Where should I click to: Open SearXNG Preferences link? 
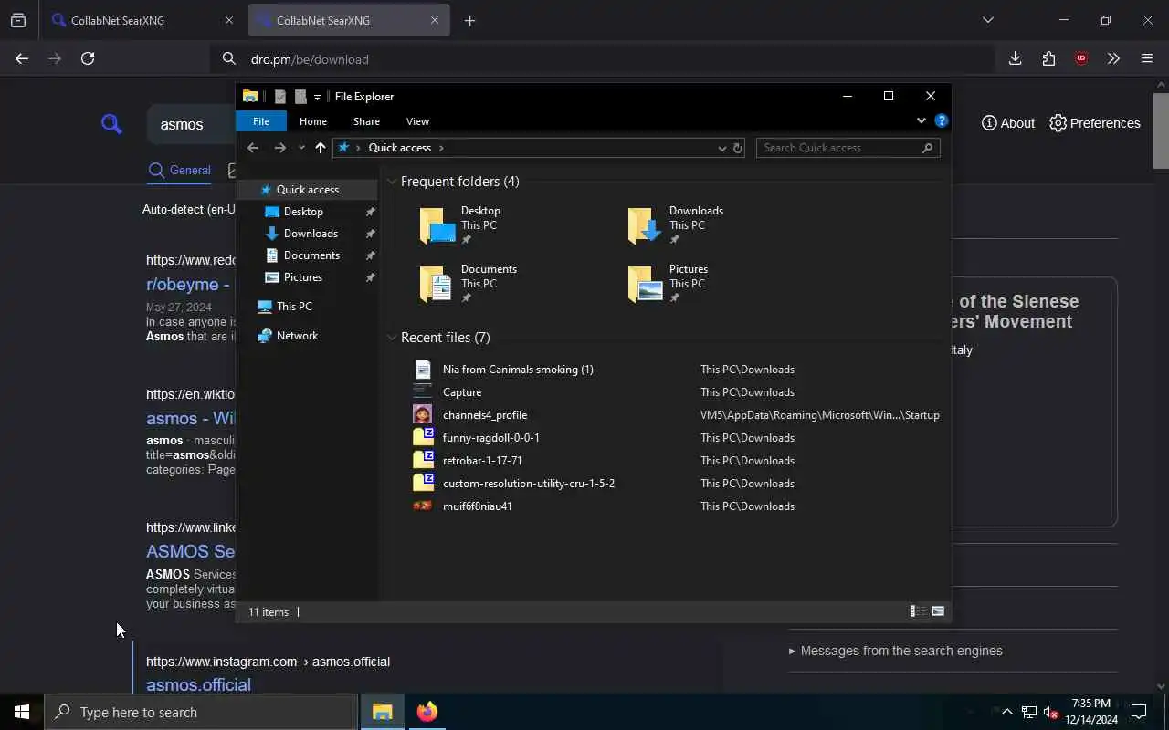coord(1095,123)
